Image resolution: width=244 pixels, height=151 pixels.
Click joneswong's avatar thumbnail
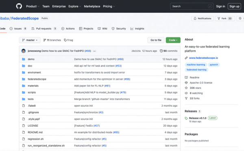click(24, 51)
